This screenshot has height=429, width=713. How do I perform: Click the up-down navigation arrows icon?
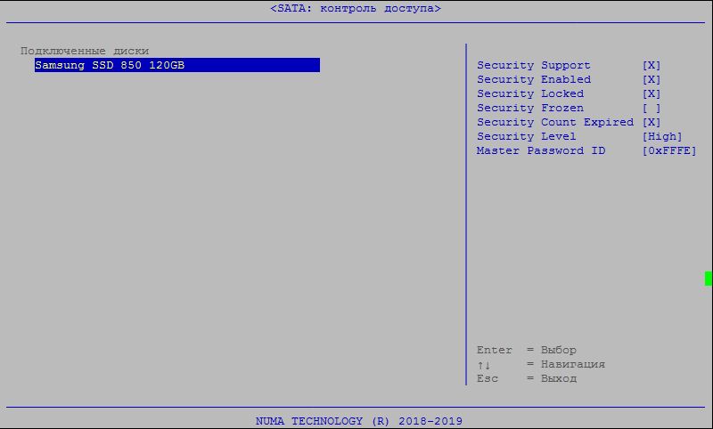(x=484, y=365)
